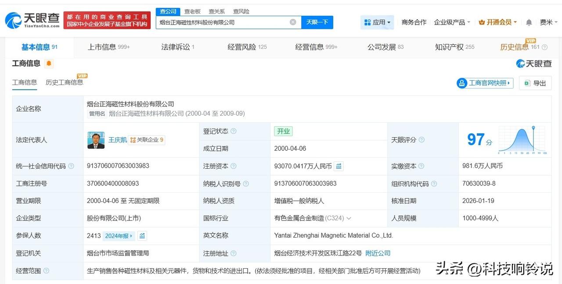Screen dimensions: 562x284
Task: Click the former name 烟台正海磁性材料有限公司
Action: 146,114
